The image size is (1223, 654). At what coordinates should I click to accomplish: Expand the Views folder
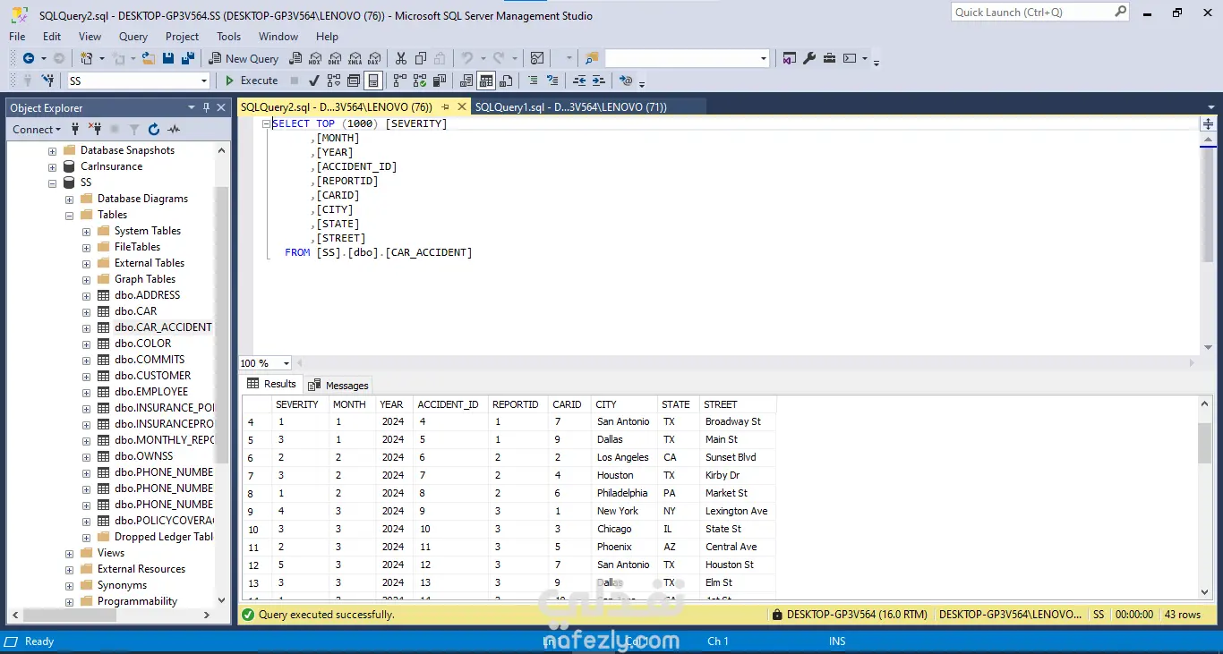69,553
